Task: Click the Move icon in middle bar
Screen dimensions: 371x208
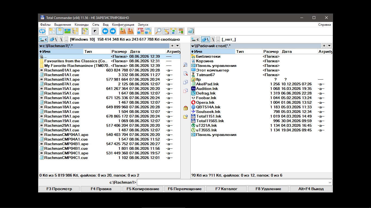Action: click(x=185, y=91)
